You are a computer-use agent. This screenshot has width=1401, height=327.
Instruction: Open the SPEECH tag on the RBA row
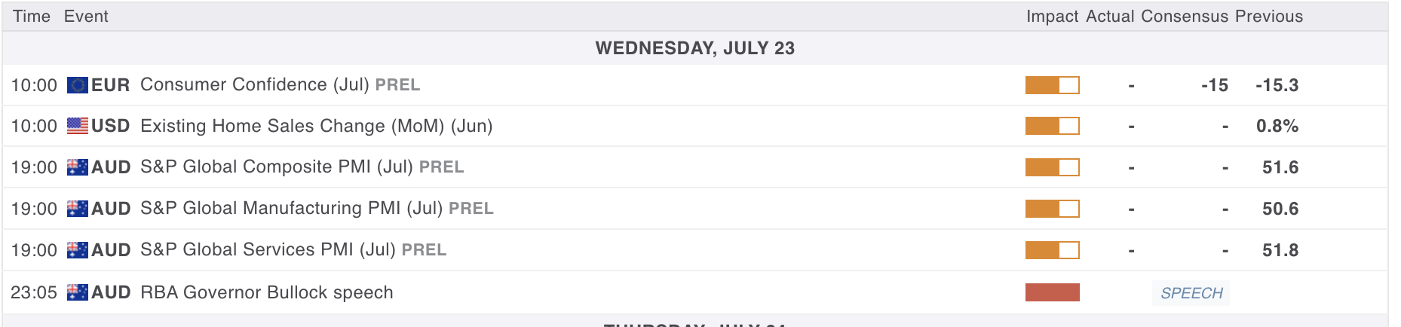point(1191,293)
